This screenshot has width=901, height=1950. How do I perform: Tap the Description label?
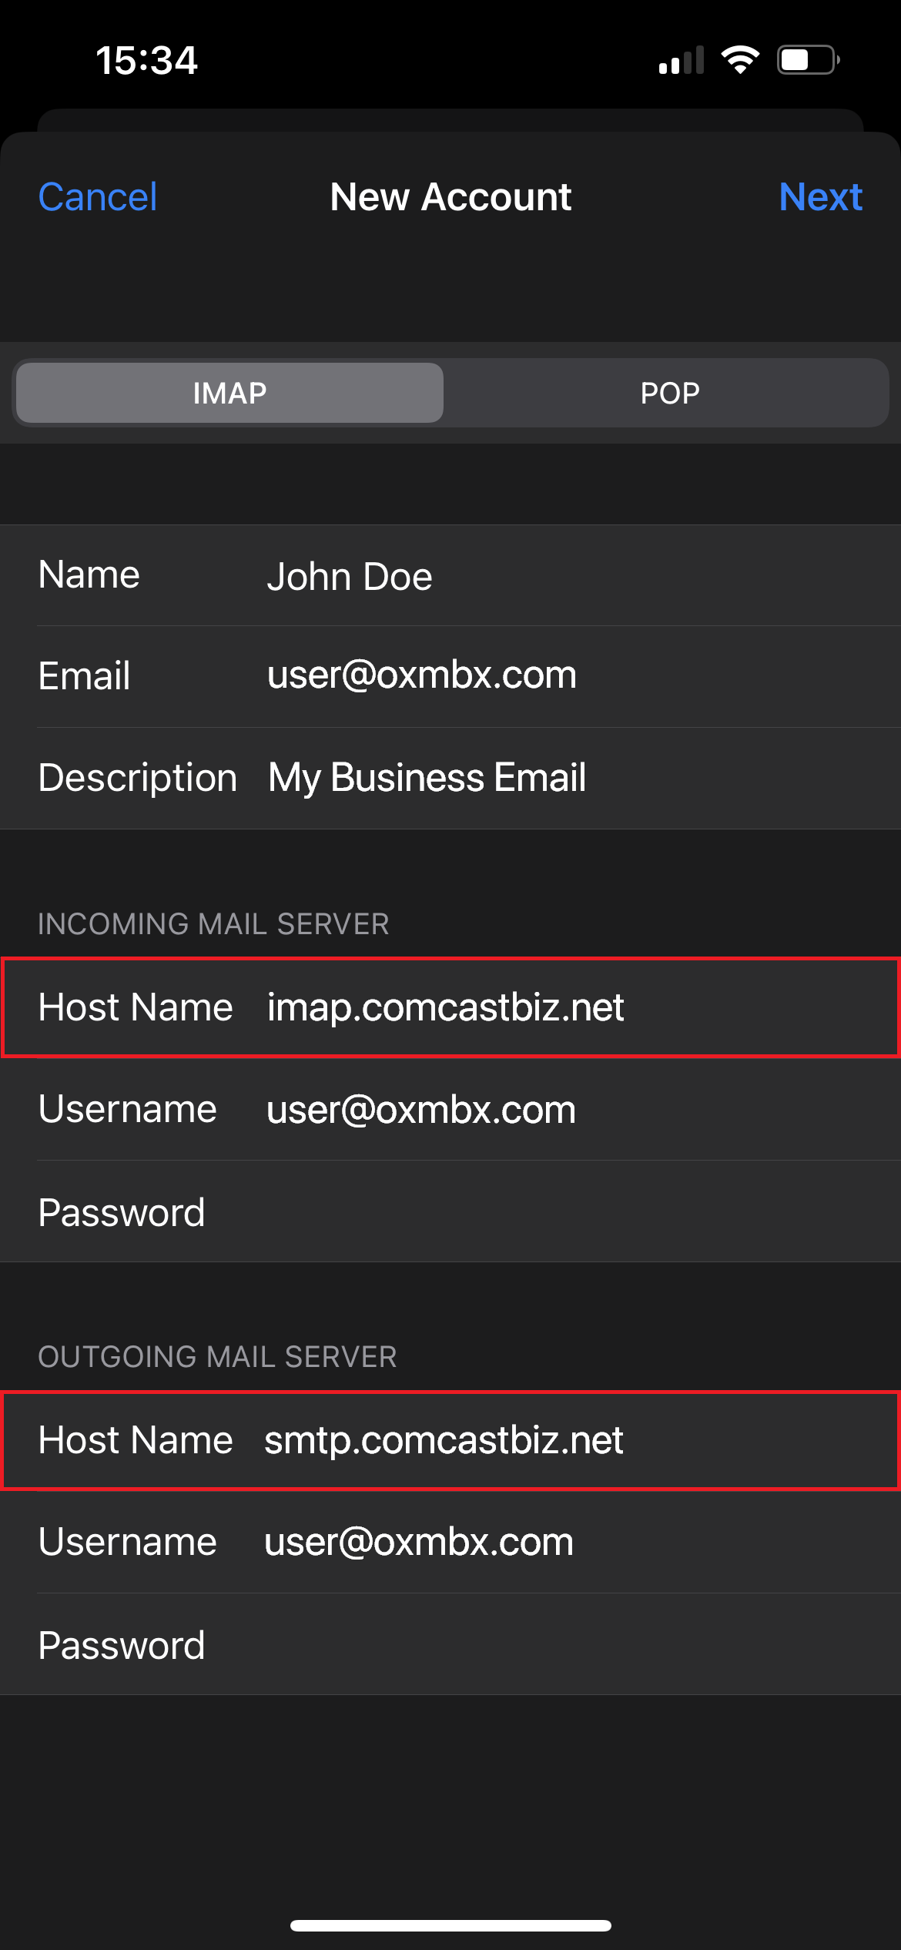[138, 778]
